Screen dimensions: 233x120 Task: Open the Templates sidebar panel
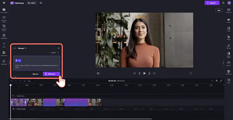[x=4, y=36]
